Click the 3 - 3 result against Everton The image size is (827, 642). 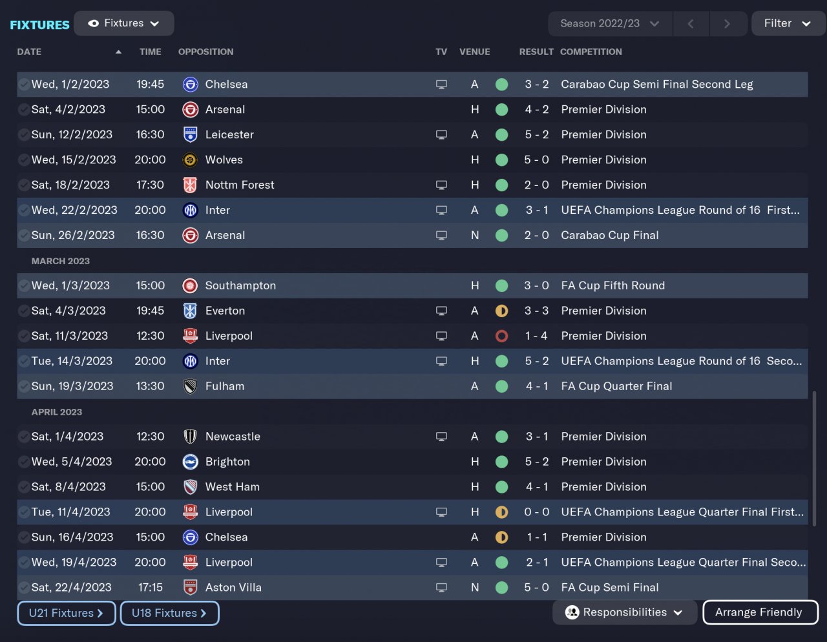(x=536, y=311)
